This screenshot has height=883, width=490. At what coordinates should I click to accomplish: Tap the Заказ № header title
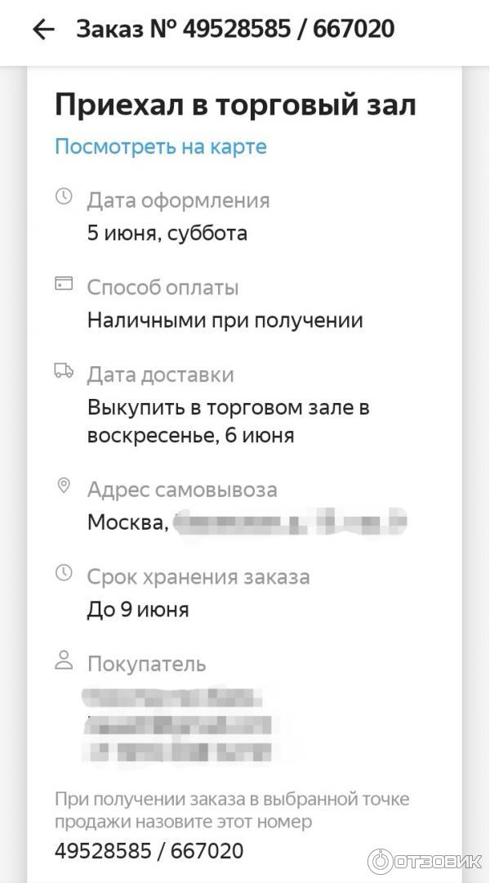point(235,30)
